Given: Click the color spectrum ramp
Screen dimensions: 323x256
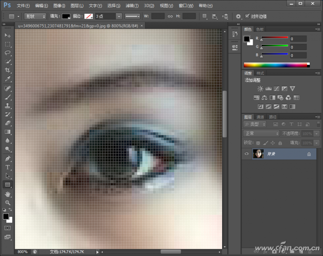Looking at the screenshot, I should [277, 65].
